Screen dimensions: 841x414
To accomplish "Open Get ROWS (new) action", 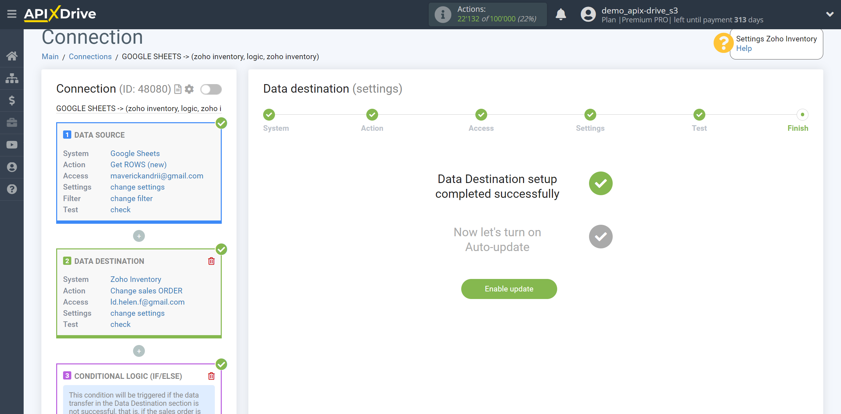I will pos(138,165).
